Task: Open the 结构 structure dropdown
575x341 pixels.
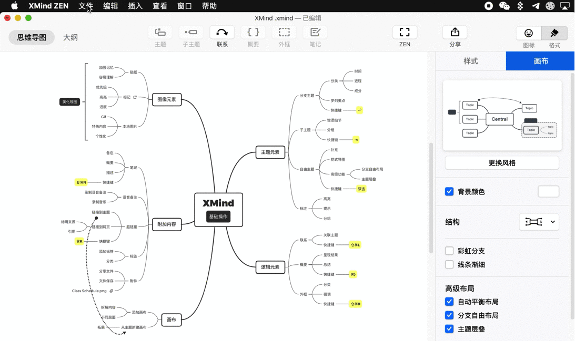Action: pos(539,222)
